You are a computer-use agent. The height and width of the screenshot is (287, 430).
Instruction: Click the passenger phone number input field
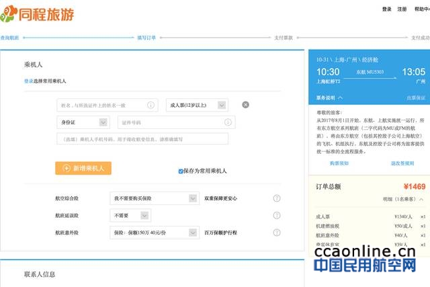142,139
